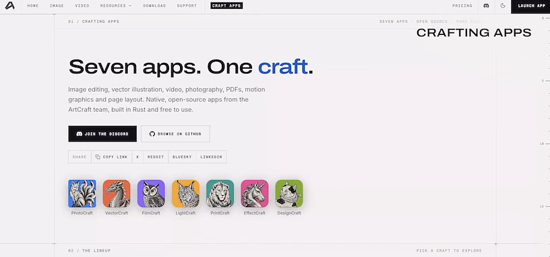
Task: Click the 'OPEN SOURCE' tagline text
Action: [x=432, y=22]
